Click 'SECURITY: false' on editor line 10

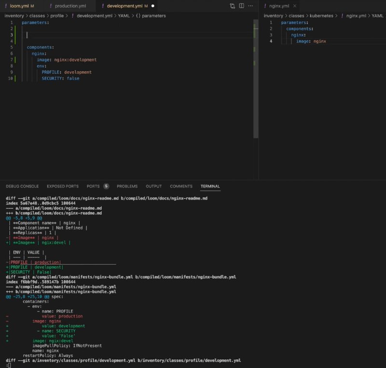point(60,78)
